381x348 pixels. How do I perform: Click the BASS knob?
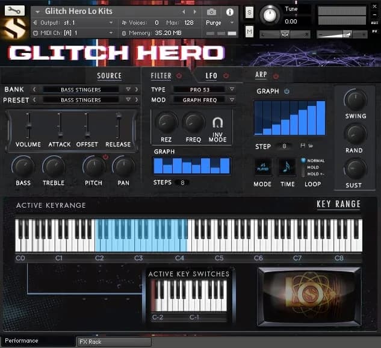[23, 167]
